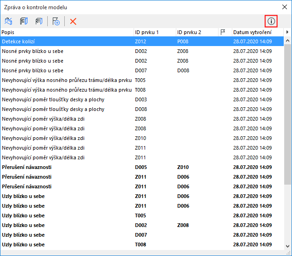Select Nevyhovující poměr výška/délka zdi row for Z010
Image resolution: width=292 pixels, height=256 pixels.
click(x=142, y=138)
